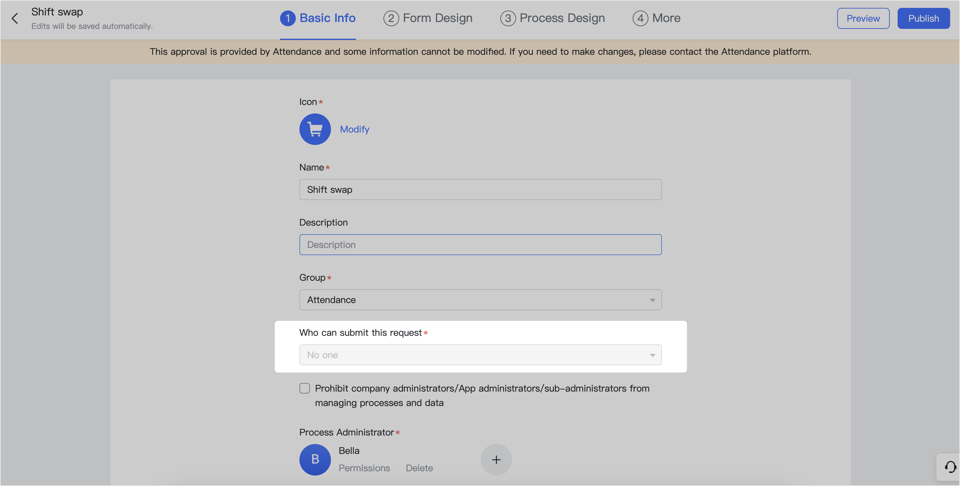Image resolution: width=960 pixels, height=486 pixels.
Task: Go to the More tab
Action: tap(666, 18)
